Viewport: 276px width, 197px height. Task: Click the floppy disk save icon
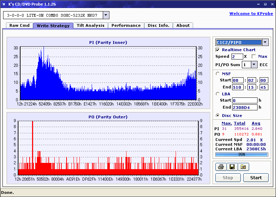(x=232, y=167)
